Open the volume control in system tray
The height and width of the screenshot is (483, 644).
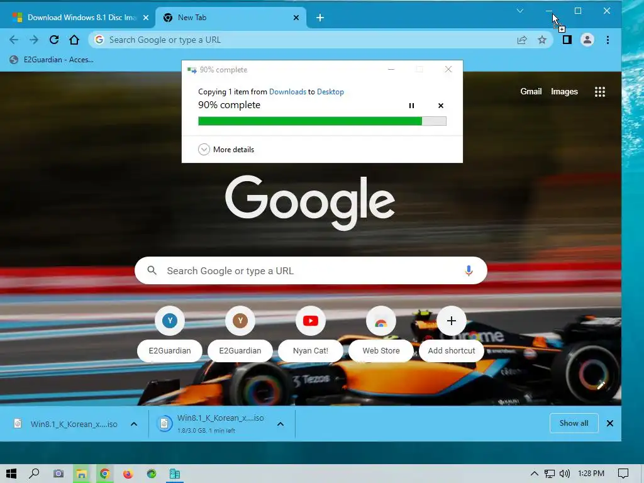(565, 474)
